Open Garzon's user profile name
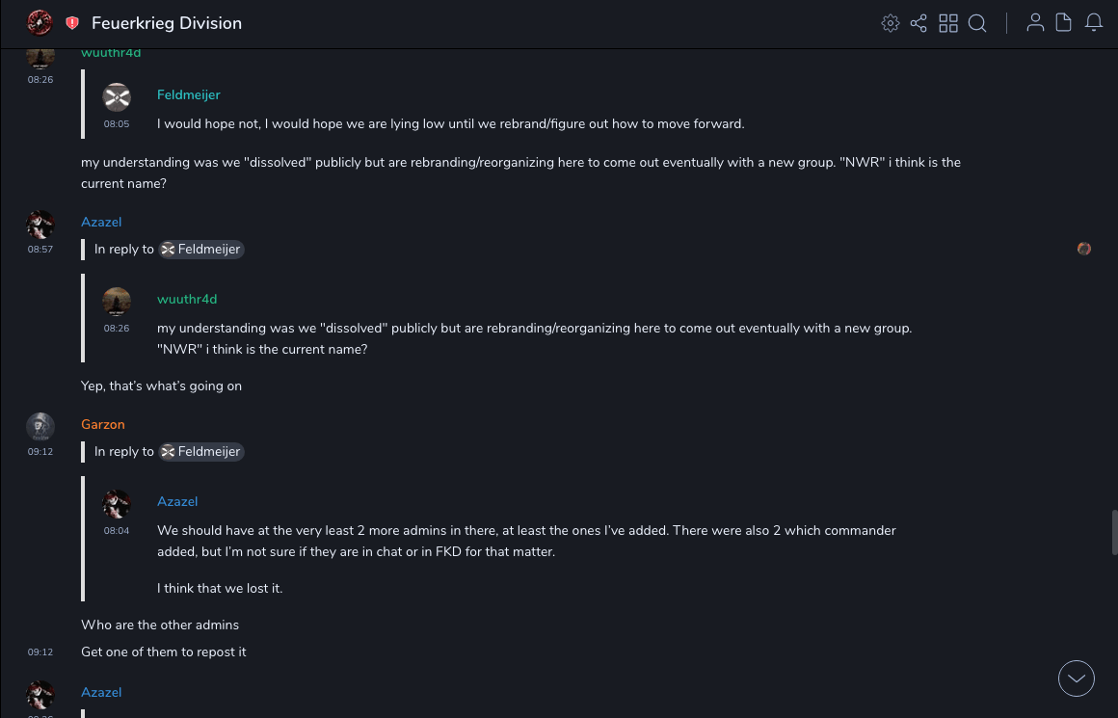Screen dimensions: 1118x718 [103, 424]
